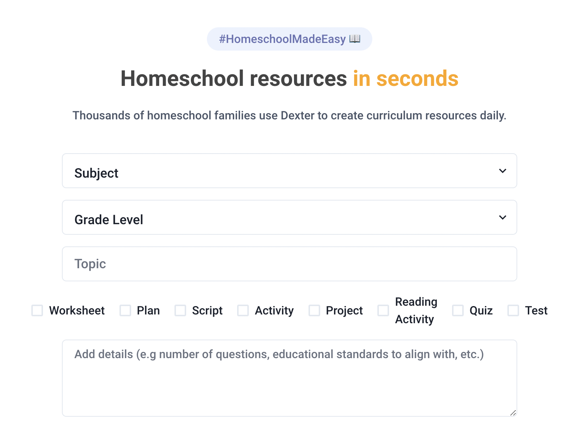Image resolution: width=585 pixels, height=428 pixels.
Task: Enable the Quiz checkbox
Action: click(458, 310)
